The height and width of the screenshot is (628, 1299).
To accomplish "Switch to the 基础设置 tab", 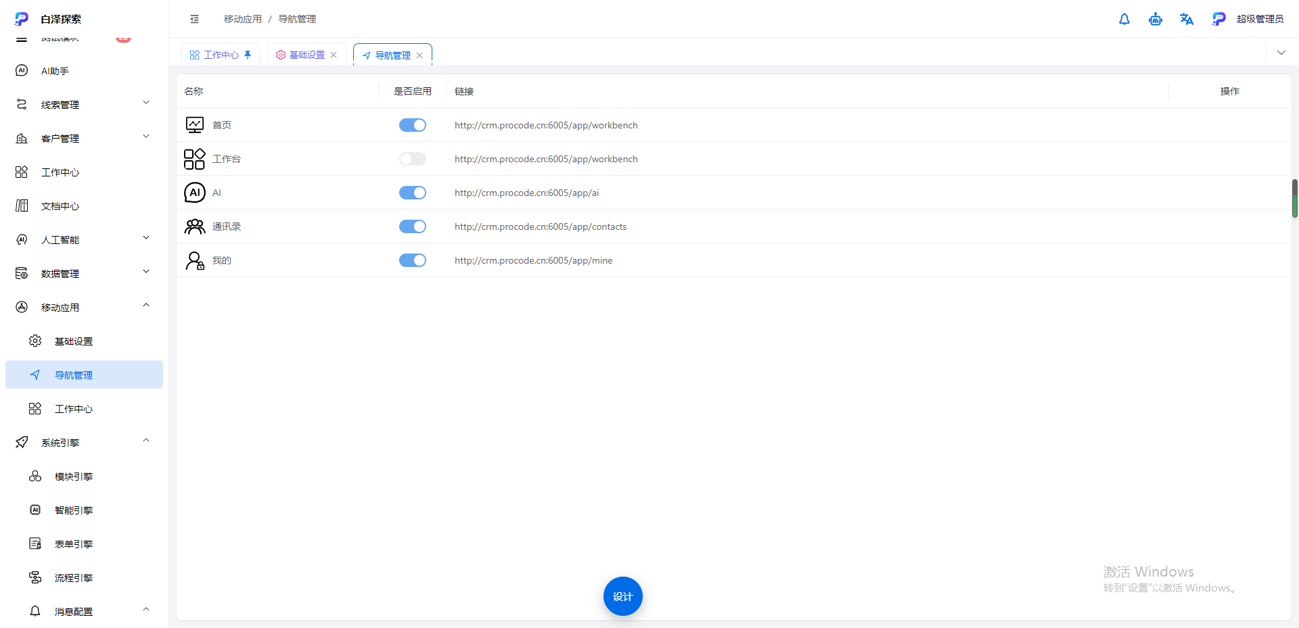I will tap(306, 55).
